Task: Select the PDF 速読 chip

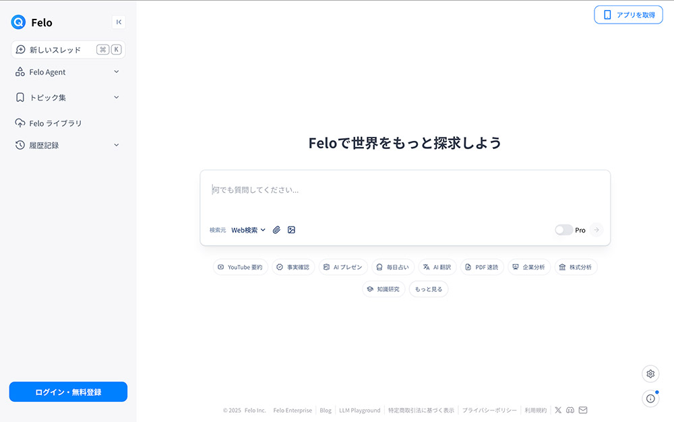Action: pos(482,268)
